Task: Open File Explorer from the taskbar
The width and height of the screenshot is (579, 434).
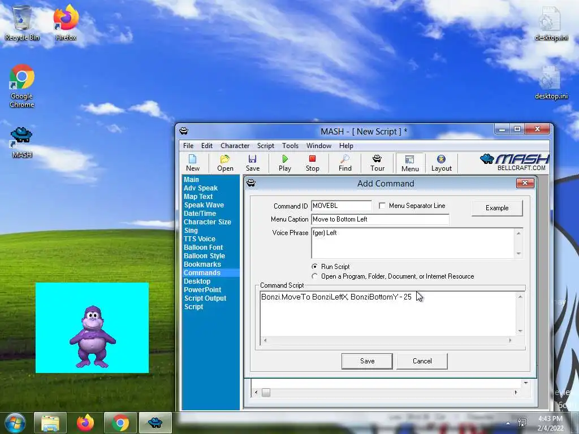Action: 50,423
